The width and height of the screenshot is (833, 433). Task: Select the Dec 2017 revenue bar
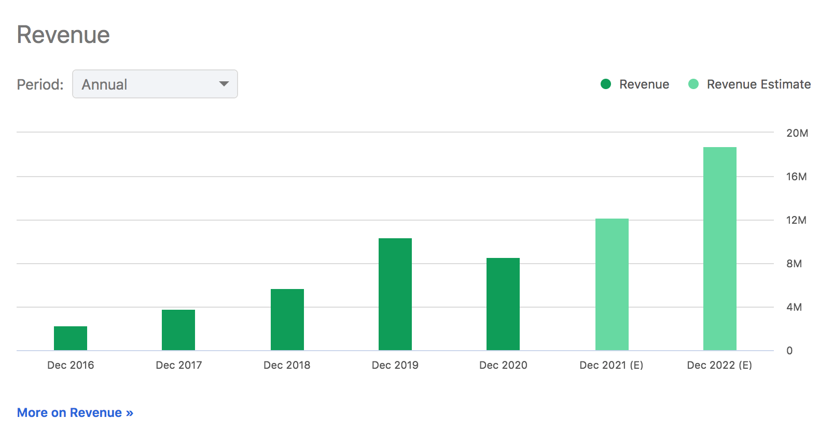[178, 330]
